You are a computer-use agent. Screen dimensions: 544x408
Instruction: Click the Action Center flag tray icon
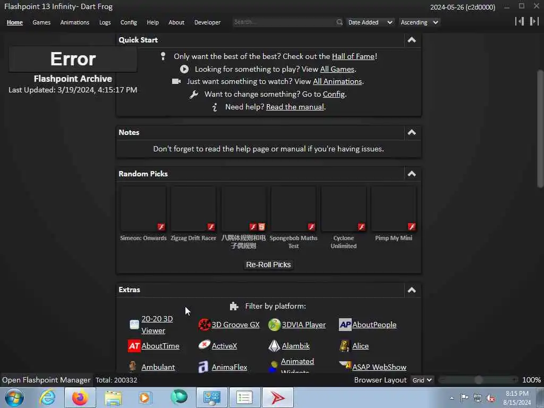pyautogui.click(x=464, y=397)
